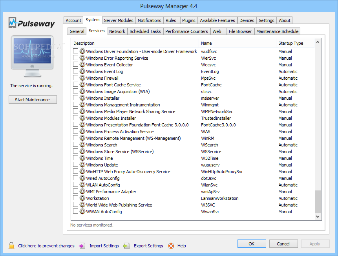Click the services list scrollbar thumb
Image resolution: width=338 pixels, height=256 pixels.
pos(318,202)
